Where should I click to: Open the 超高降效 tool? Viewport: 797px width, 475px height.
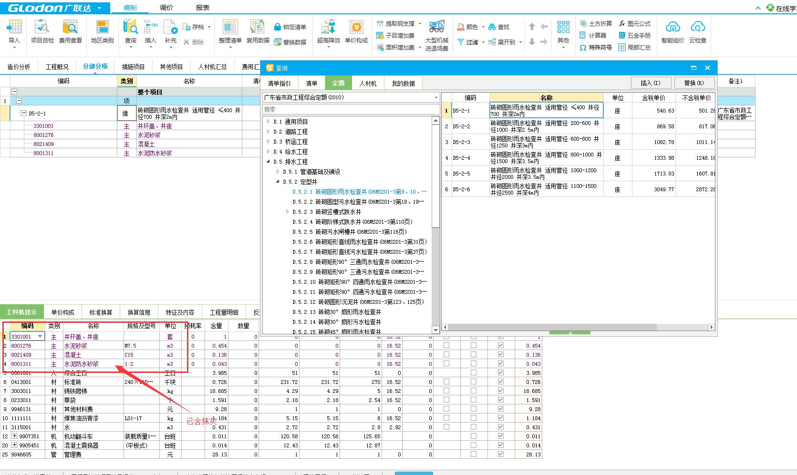click(329, 31)
